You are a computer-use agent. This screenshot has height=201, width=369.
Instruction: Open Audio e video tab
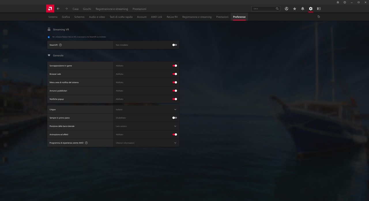pos(97,17)
